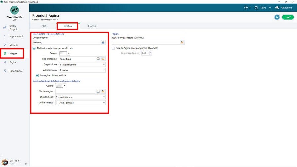Switch to the SEO tab
The height and width of the screenshot is (167, 297).
44,26
